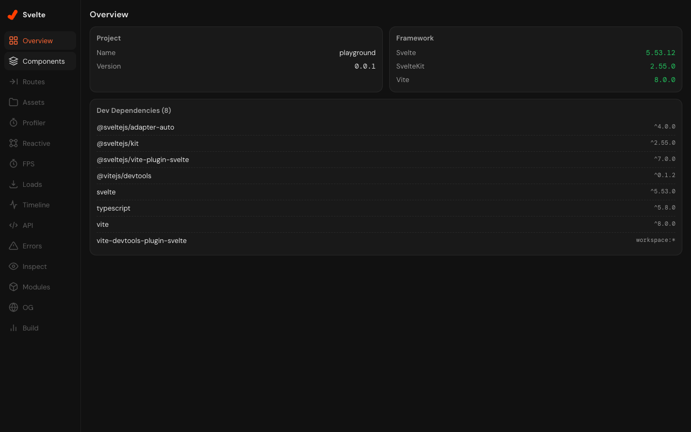The width and height of the screenshot is (691, 432).
Task: Click the Svelte brand title text
Action: click(x=34, y=15)
